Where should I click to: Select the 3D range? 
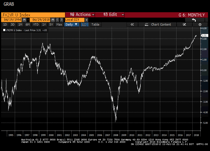click(x=13, y=24)
